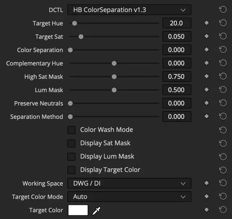Click the Target Sat keyframe diamond

pyautogui.click(x=207, y=37)
